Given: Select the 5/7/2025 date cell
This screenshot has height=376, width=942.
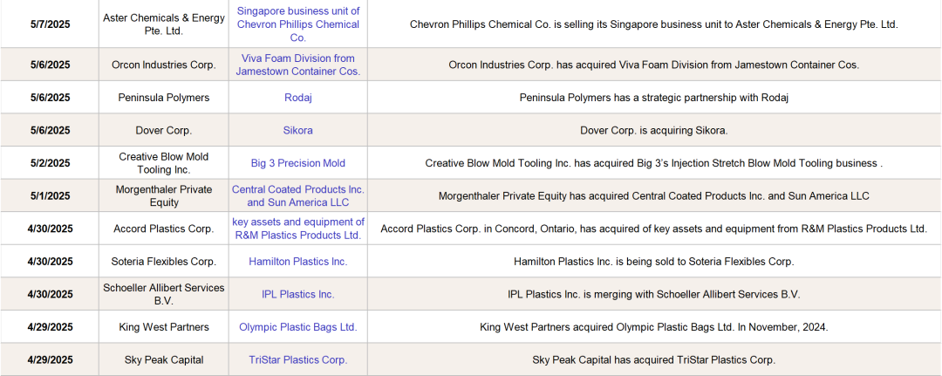Looking at the screenshot, I should pos(50,24).
